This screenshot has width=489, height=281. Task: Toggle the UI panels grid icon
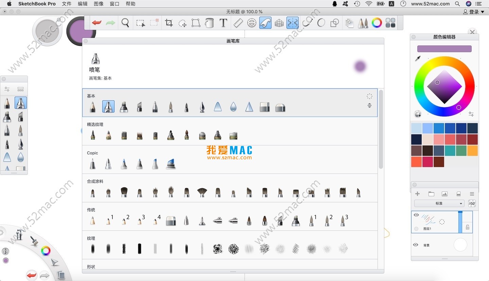click(391, 23)
